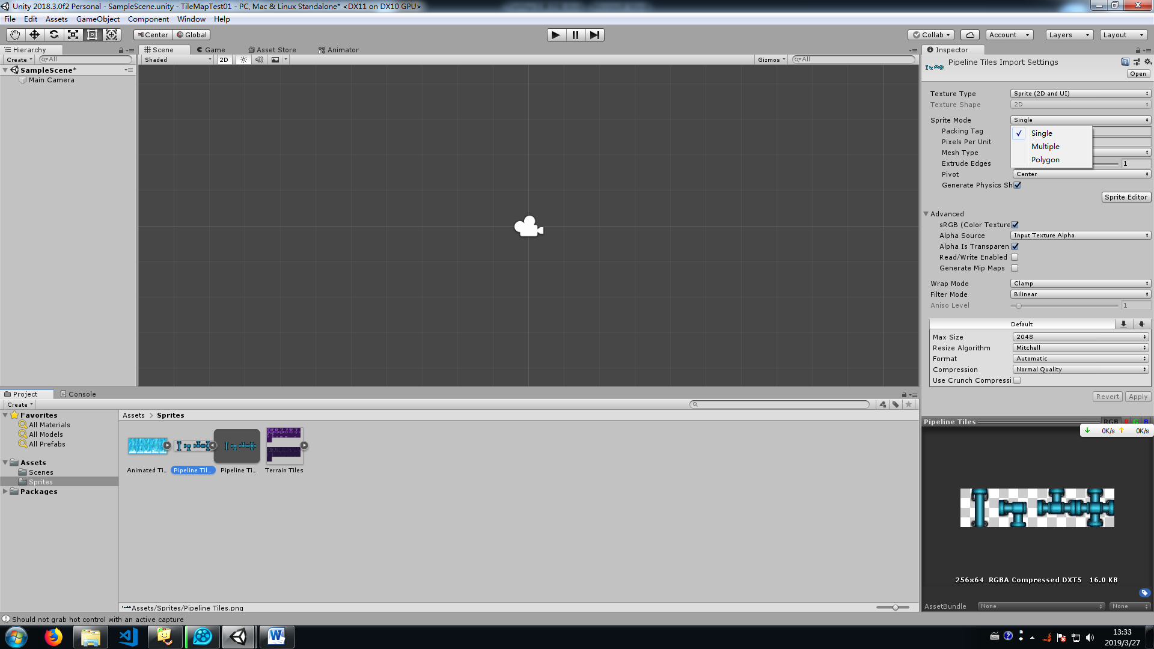Enable Generate Mip Maps checkbox
This screenshot has width=1154, height=649.
(x=1015, y=268)
